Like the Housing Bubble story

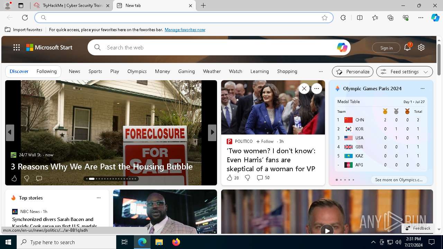[x=14, y=178]
